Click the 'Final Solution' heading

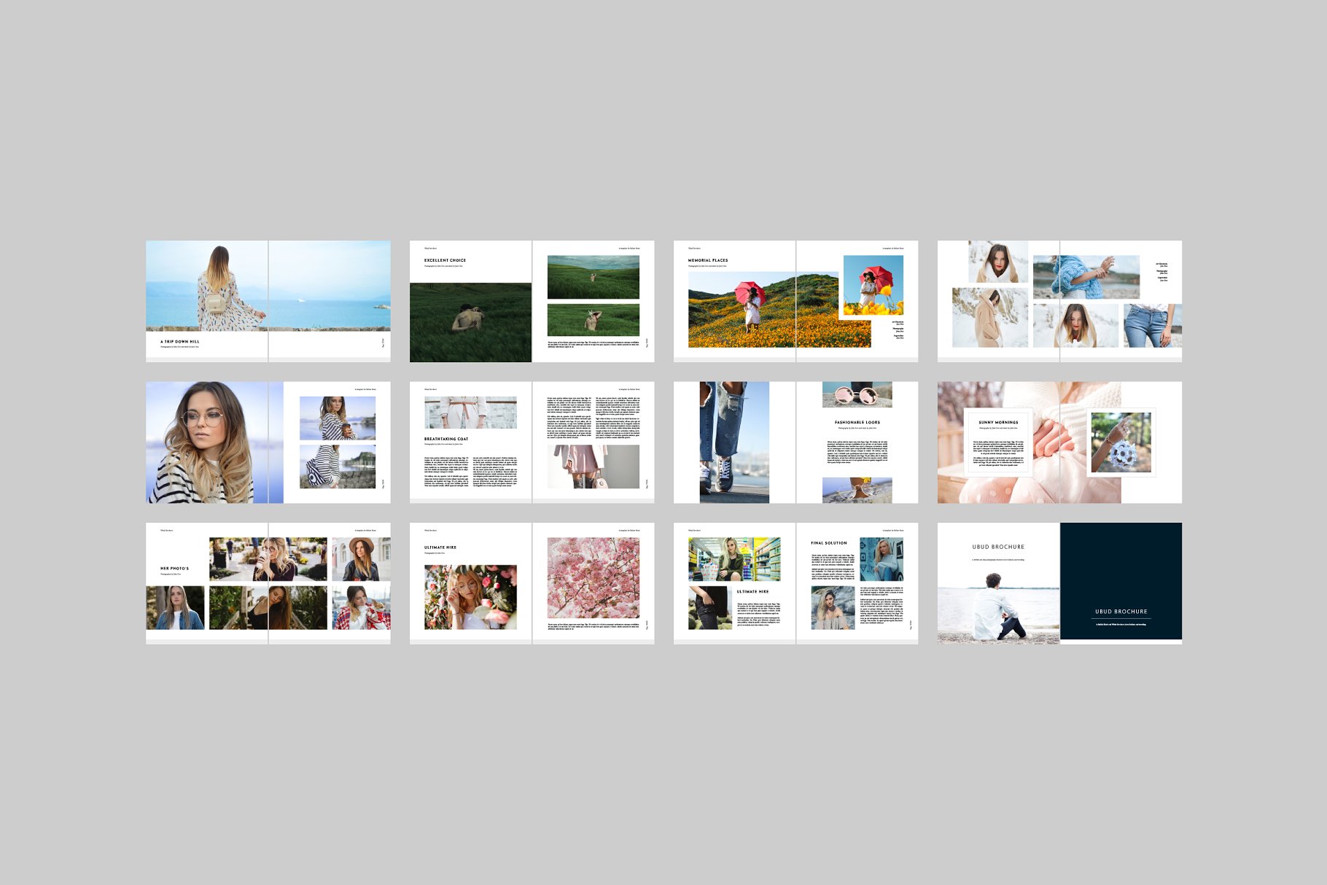[x=829, y=543]
